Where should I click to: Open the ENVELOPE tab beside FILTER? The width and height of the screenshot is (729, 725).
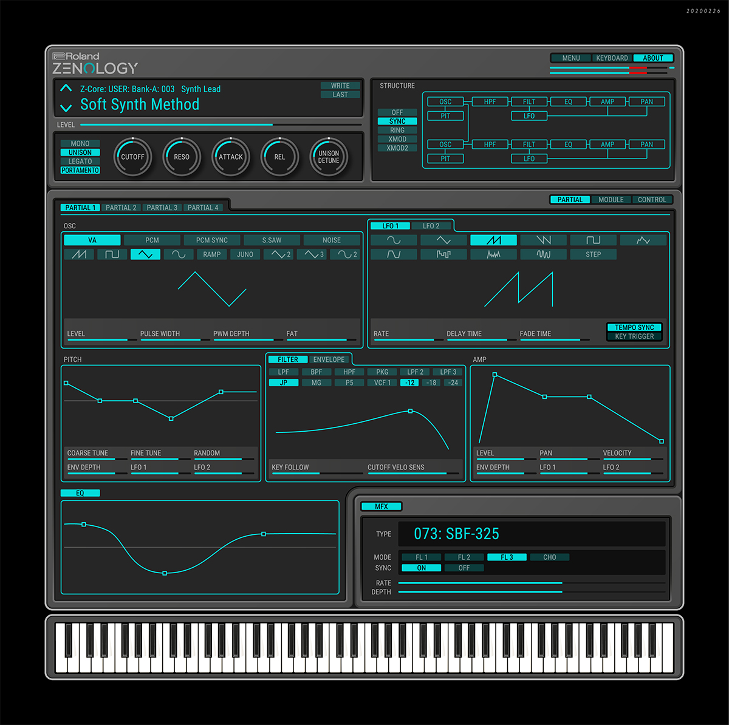pyautogui.click(x=329, y=359)
